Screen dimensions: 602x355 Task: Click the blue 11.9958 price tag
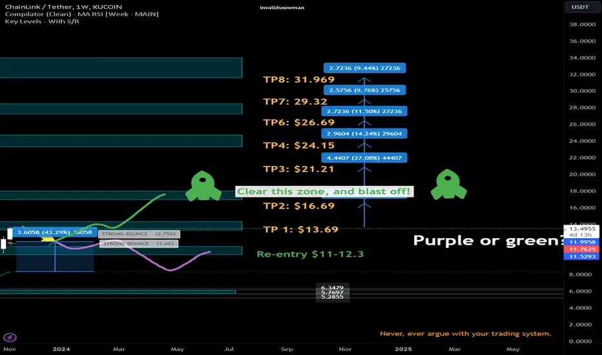pos(581,242)
